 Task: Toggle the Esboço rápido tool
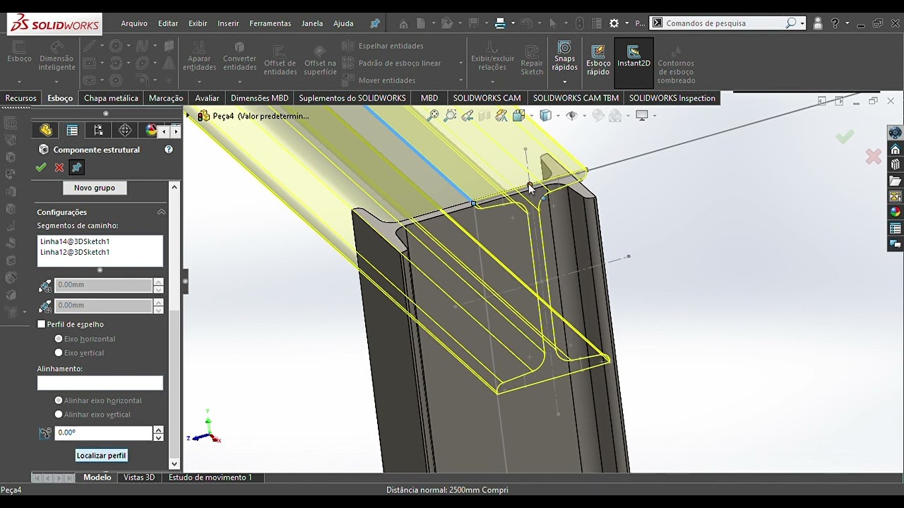coord(598,59)
